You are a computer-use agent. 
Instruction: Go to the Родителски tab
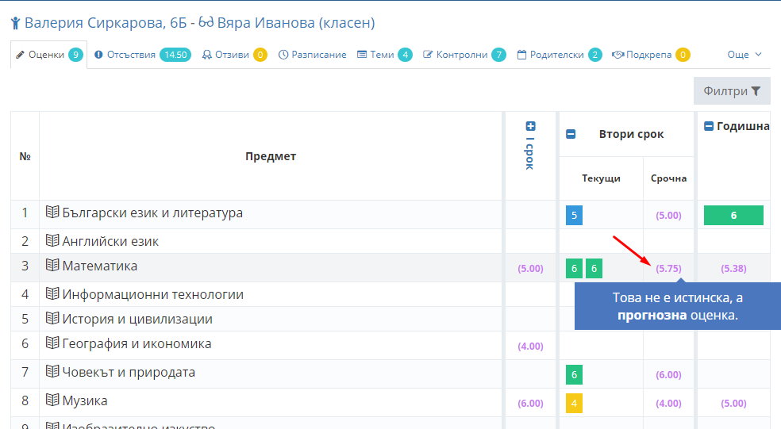coord(560,55)
